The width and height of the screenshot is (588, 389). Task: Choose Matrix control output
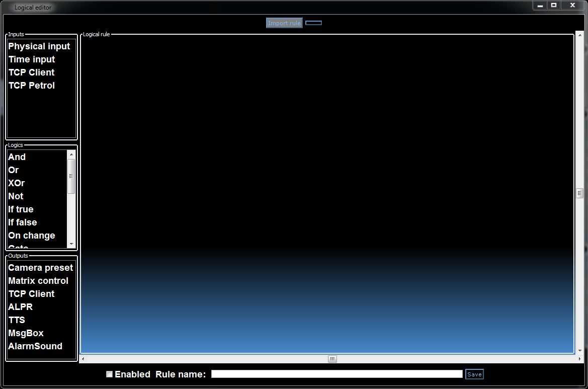coord(38,281)
